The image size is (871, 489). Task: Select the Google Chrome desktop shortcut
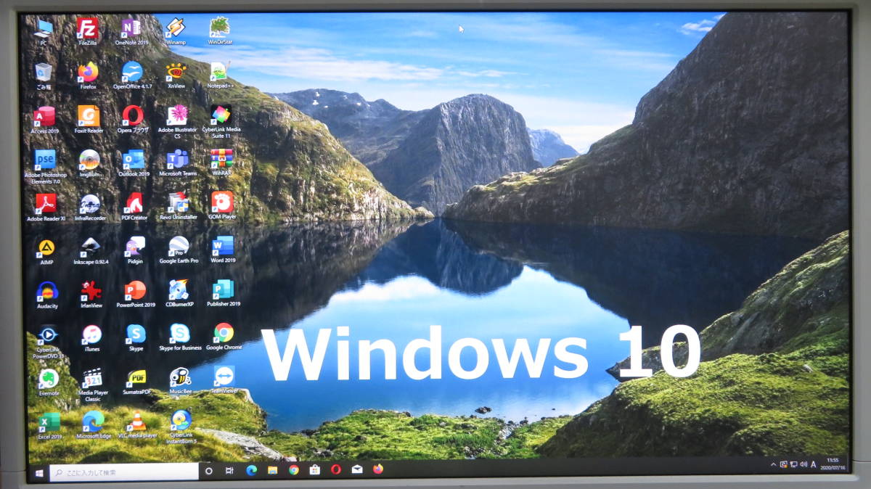[x=224, y=337]
